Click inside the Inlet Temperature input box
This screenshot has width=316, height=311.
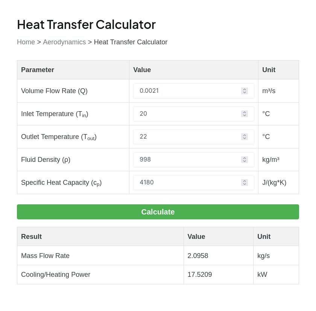point(188,114)
